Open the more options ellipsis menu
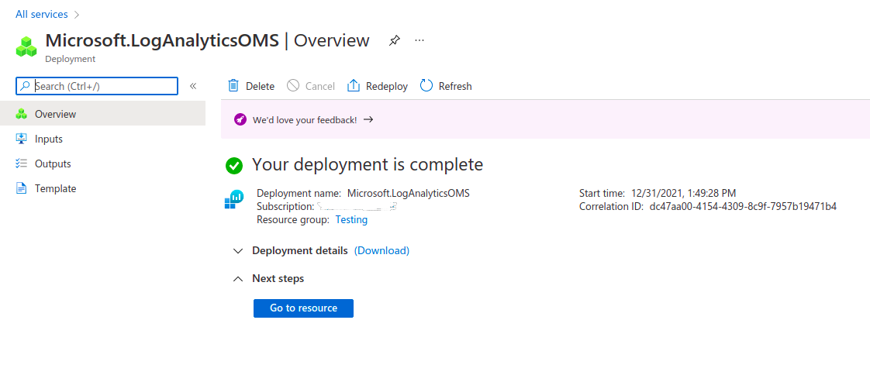Image resolution: width=870 pixels, height=382 pixels. click(419, 40)
